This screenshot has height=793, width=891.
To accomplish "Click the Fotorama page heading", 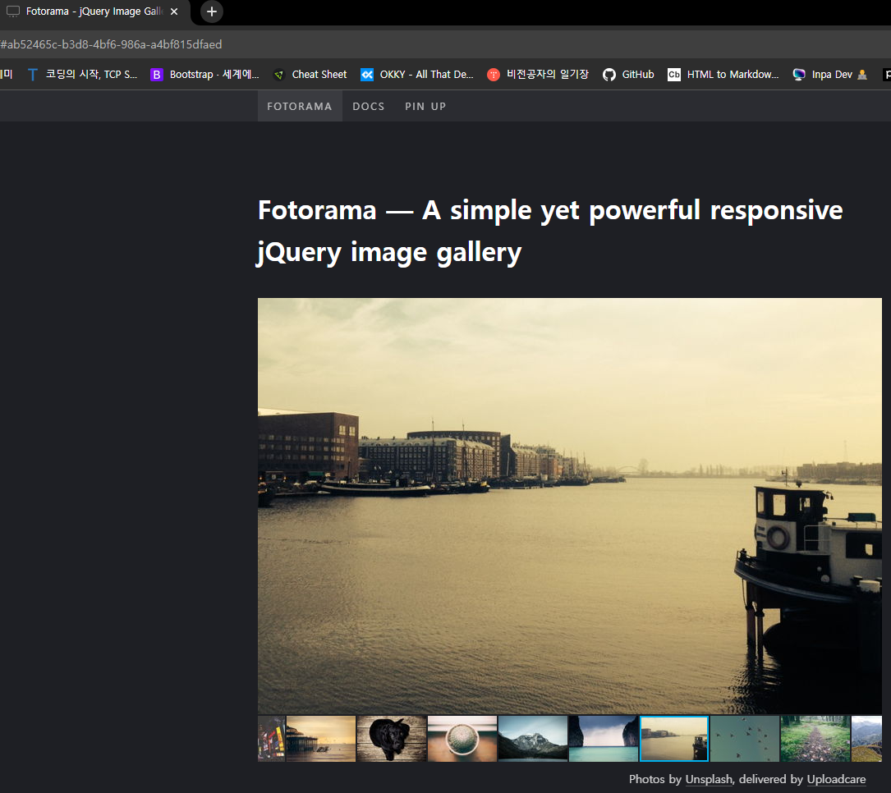I will (x=550, y=231).
